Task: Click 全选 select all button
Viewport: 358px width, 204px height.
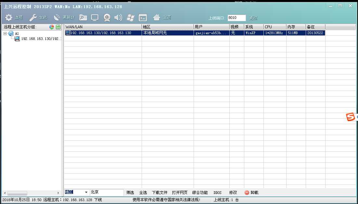Action: point(143,193)
